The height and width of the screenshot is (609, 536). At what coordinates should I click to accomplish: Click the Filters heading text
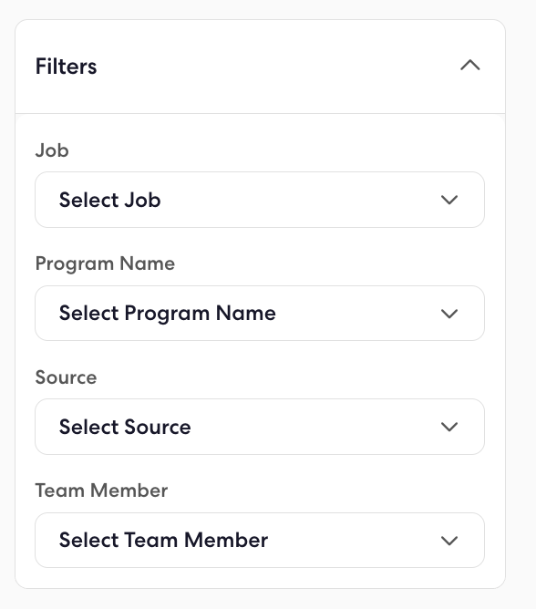point(66,67)
